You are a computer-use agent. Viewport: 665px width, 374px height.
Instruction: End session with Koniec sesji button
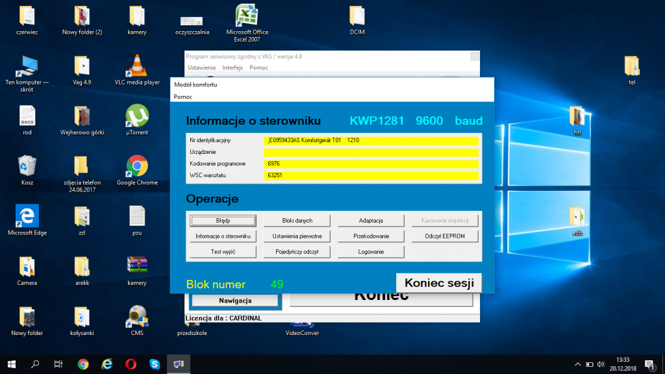pos(439,283)
